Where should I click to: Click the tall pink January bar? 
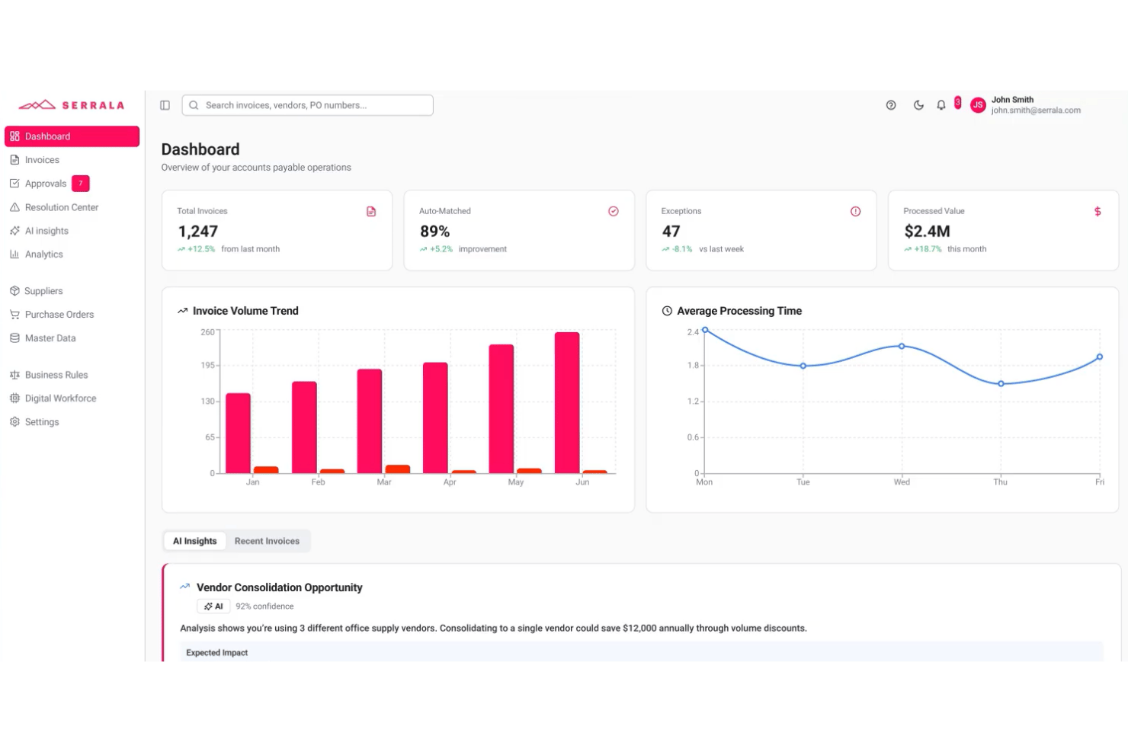(238, 434)
